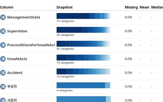
Task: Click the Snapshot column header
Action: click(64, 7)
